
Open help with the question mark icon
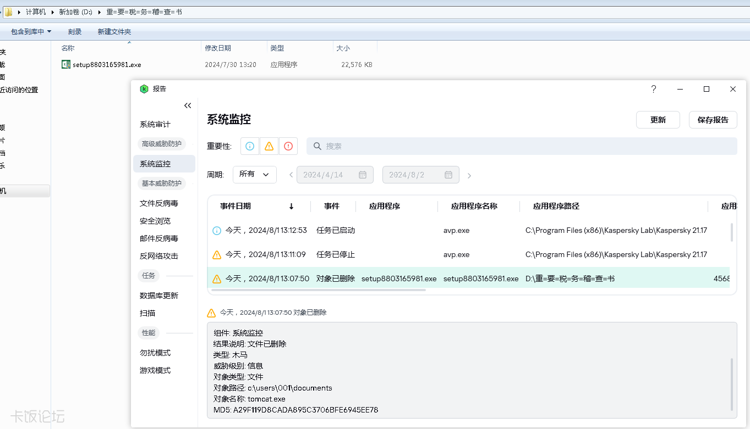[654, 89]
